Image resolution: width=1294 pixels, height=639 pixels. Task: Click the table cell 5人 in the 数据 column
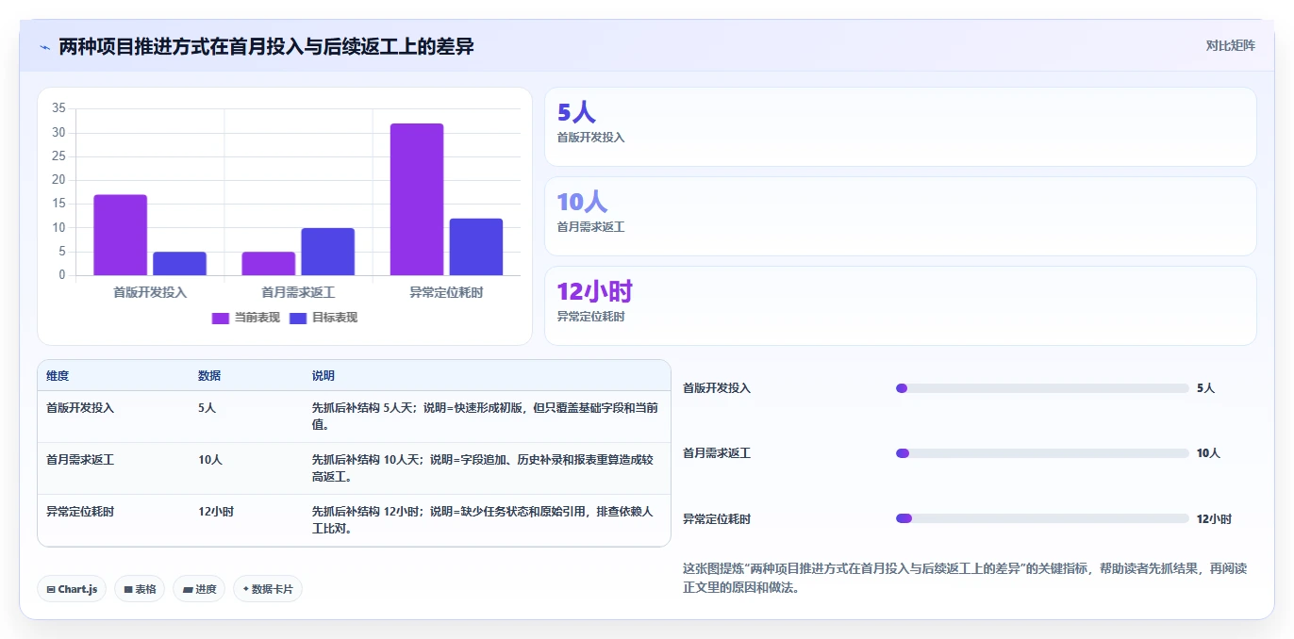click(x=207, y=408)
